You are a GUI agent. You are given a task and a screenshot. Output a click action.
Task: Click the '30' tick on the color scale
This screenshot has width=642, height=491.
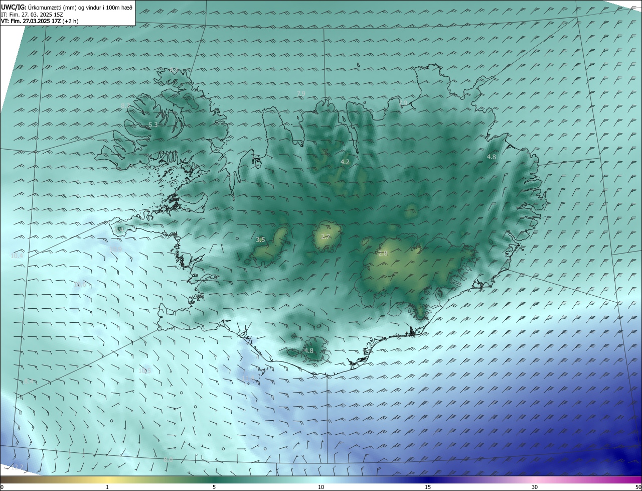point(535,487)
